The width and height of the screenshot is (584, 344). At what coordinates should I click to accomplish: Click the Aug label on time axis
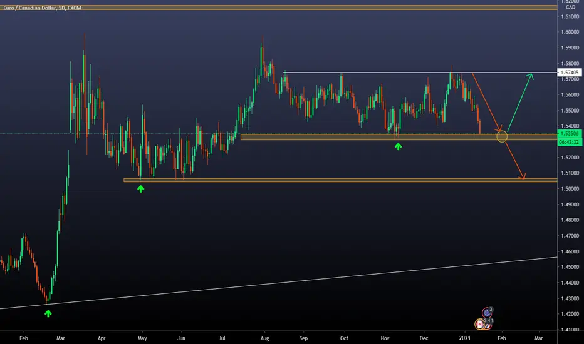[x=264, y=338]
